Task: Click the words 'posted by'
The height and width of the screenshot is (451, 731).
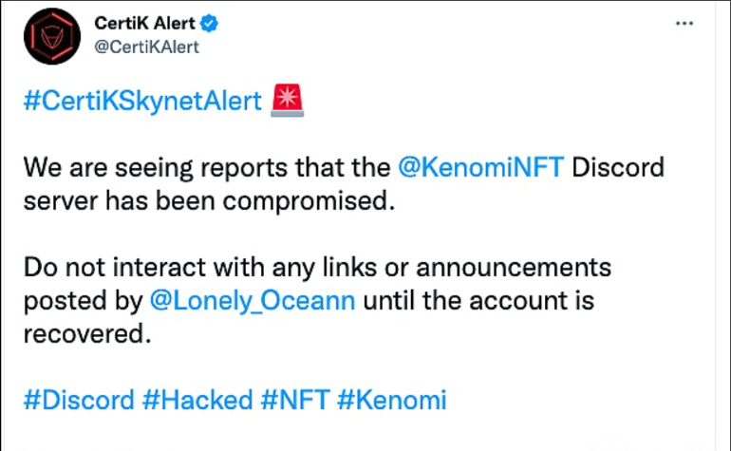Action: (x=82, y=301)
